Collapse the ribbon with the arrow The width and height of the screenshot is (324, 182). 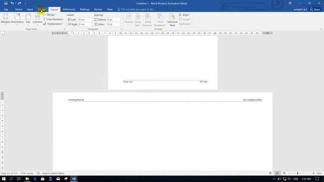point(321,29)
